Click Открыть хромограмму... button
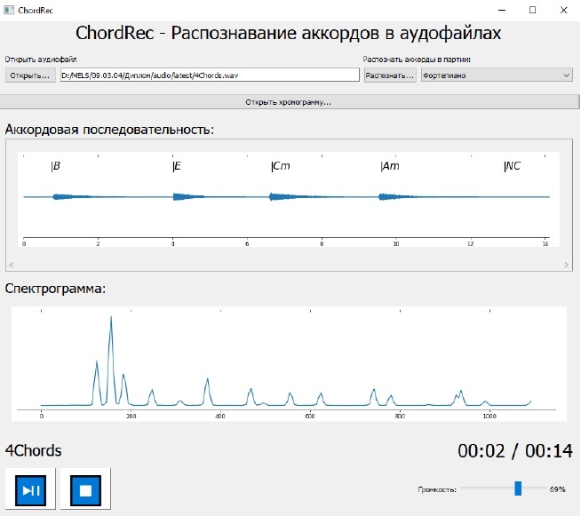This screenshot has width=581, height=516. coord(289,102)
